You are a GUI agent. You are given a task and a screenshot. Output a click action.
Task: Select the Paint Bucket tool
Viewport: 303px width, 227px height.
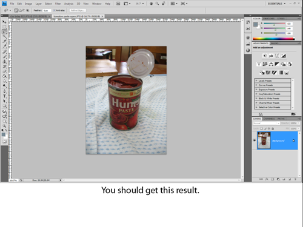point(4,76)
